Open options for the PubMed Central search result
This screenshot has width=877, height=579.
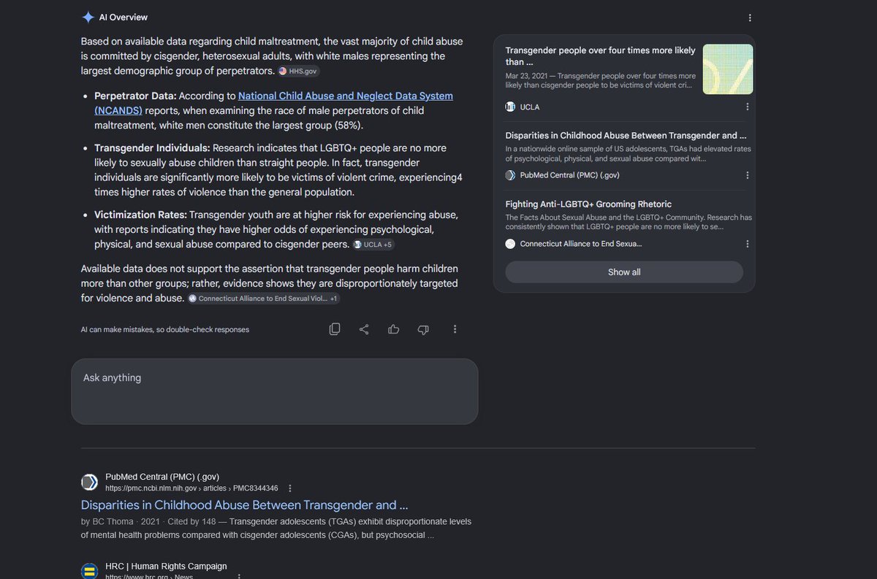(x=290, y=488)
